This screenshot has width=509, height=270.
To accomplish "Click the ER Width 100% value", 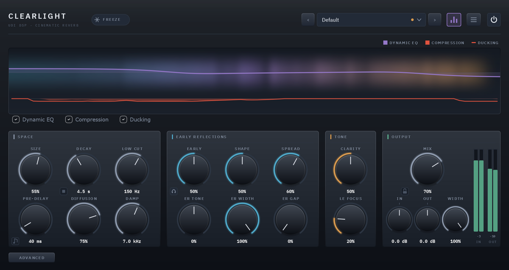I will 242,241.
